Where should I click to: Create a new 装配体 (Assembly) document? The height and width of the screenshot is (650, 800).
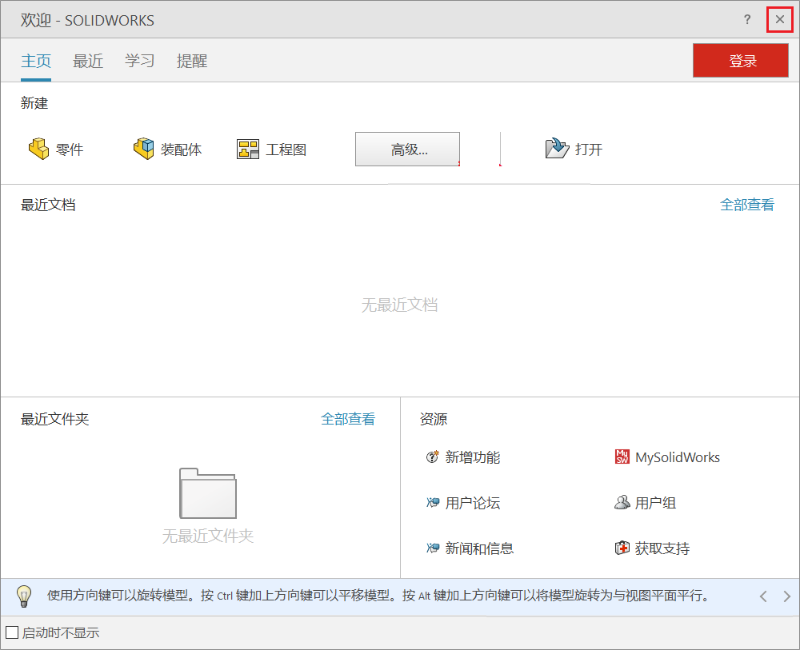(x=166, y=149)
